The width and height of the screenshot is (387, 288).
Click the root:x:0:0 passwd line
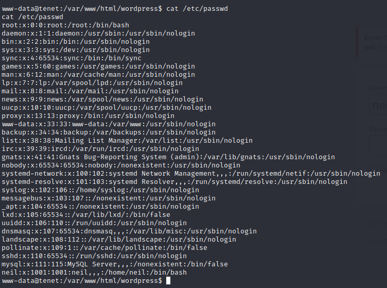(65, 25)
